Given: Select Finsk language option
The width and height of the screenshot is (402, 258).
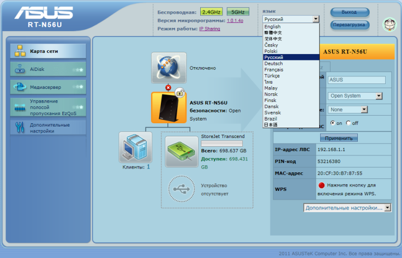Looking at the screenshot, I should [291, 100].
